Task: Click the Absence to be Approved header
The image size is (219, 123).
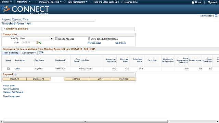Action: click(x=168, y=60)
